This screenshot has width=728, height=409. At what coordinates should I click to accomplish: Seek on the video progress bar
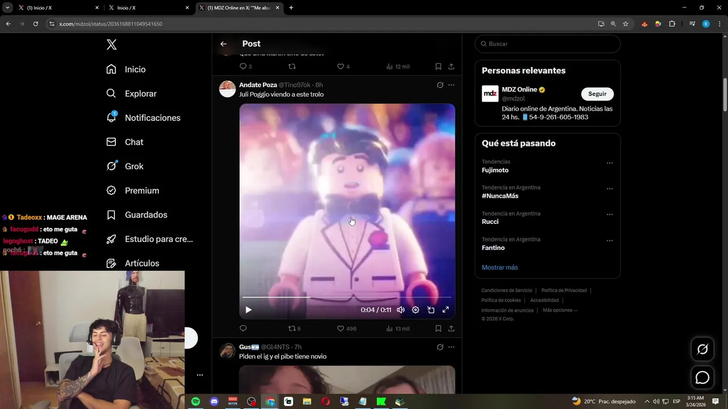tap(347, 297)
